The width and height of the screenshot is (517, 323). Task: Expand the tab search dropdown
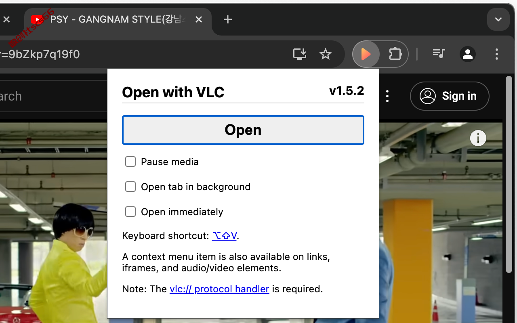click(498, 19)
